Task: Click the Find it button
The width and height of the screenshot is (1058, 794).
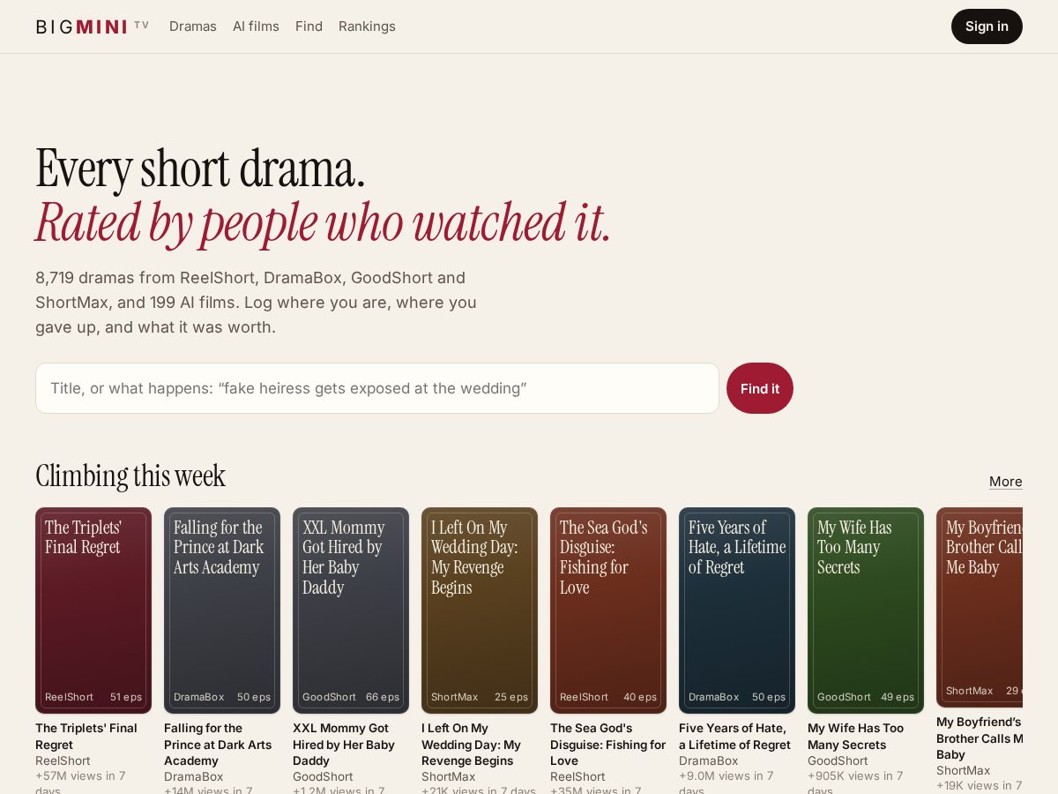Action: coord(760,388)
